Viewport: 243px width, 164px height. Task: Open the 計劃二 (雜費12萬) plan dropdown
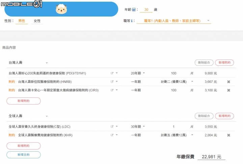coord(177,81)
